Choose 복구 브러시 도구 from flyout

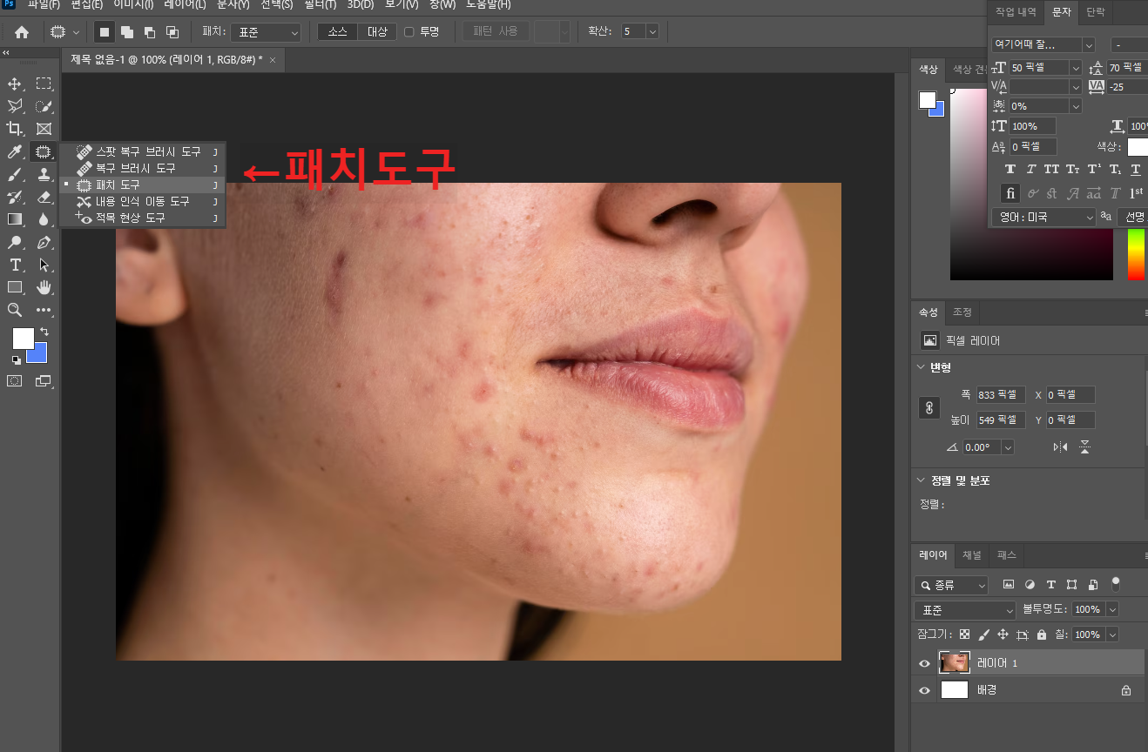[x=143, y=168]
